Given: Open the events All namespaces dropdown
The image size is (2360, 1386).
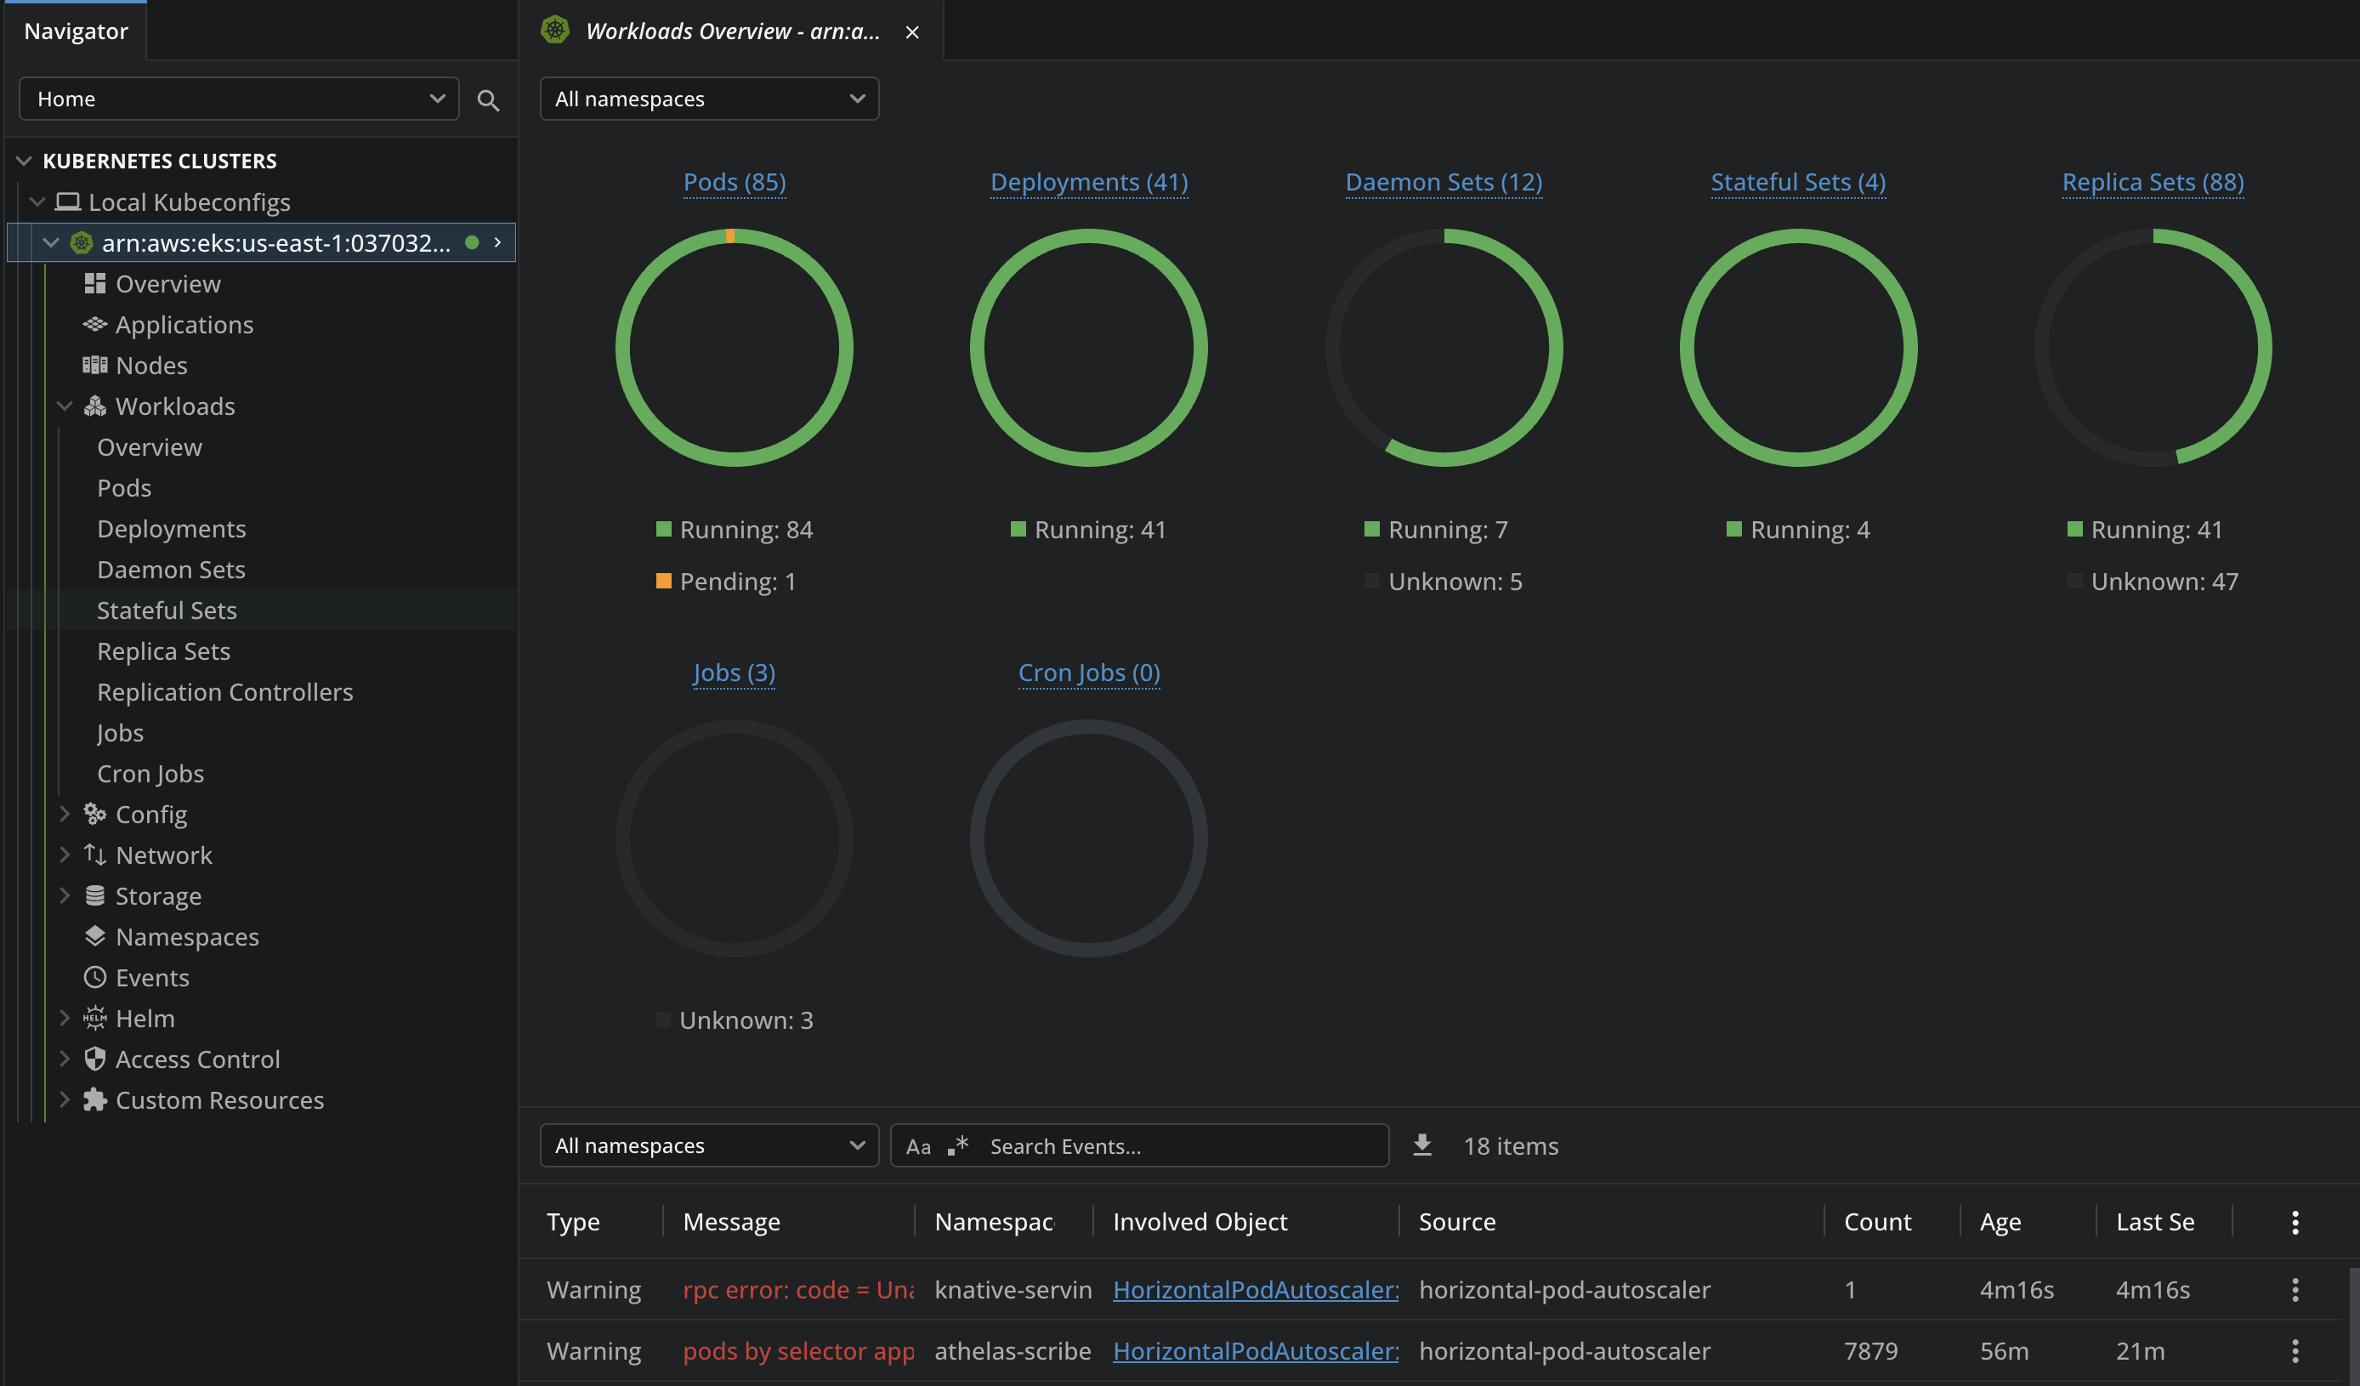Looking at the screenshot, I should pyautogui.click(x=709, y=1145).
